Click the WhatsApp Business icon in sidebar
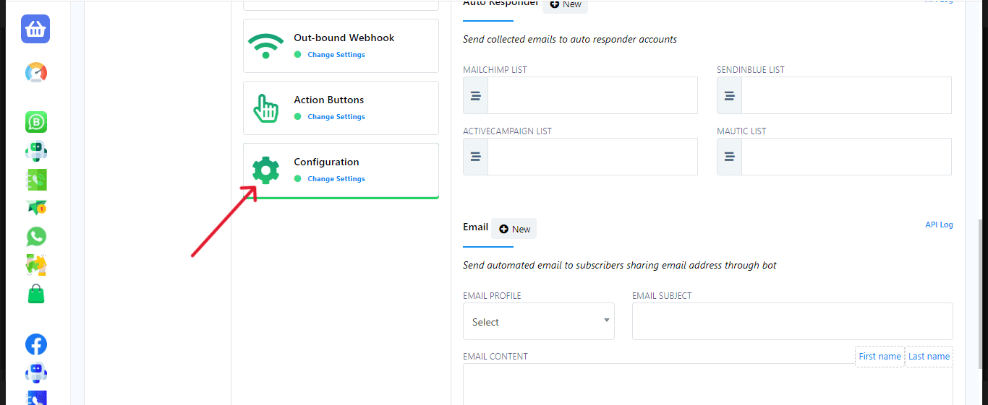 36,122
